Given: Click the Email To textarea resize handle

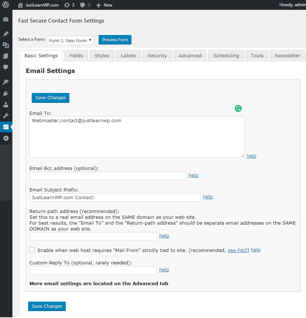Looking at the screenshot, I should [x=243, y=156].
